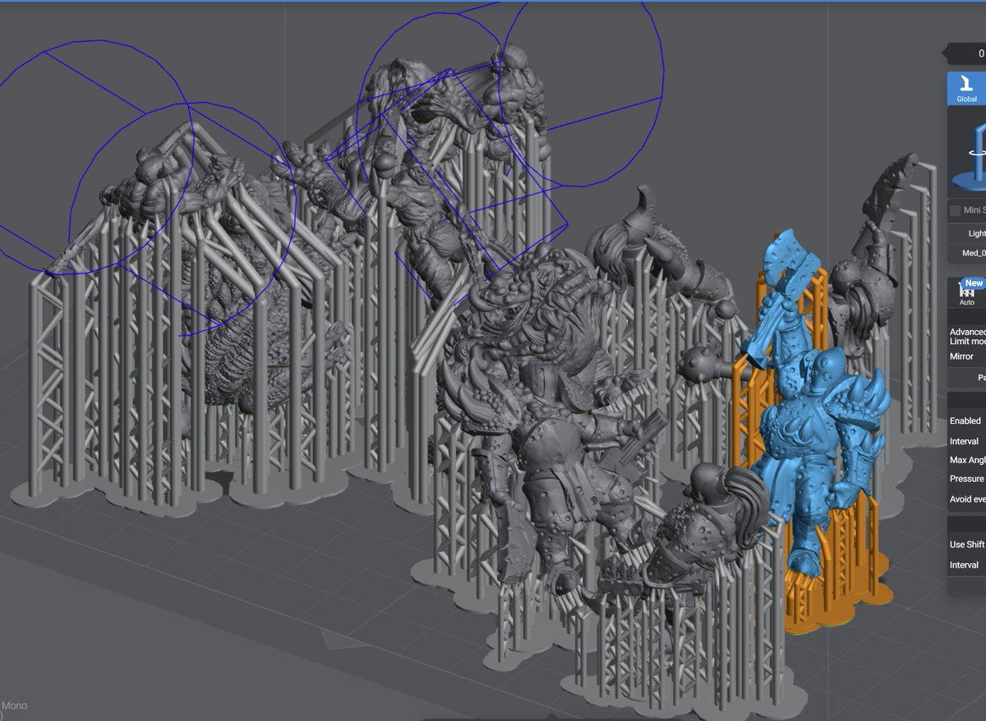
Task: Click the Auto support icon with New badge
Action: click(967, 292)
